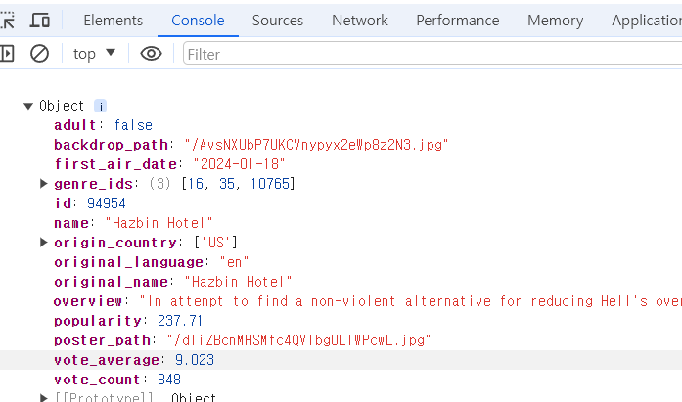
Task: Show the console sidebar panel icon
Action: click(x=8, y=54)
